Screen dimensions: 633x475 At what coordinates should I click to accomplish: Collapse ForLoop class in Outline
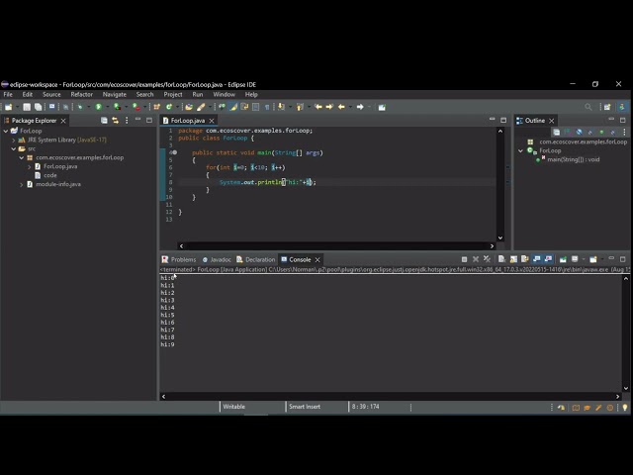[521, 150]
